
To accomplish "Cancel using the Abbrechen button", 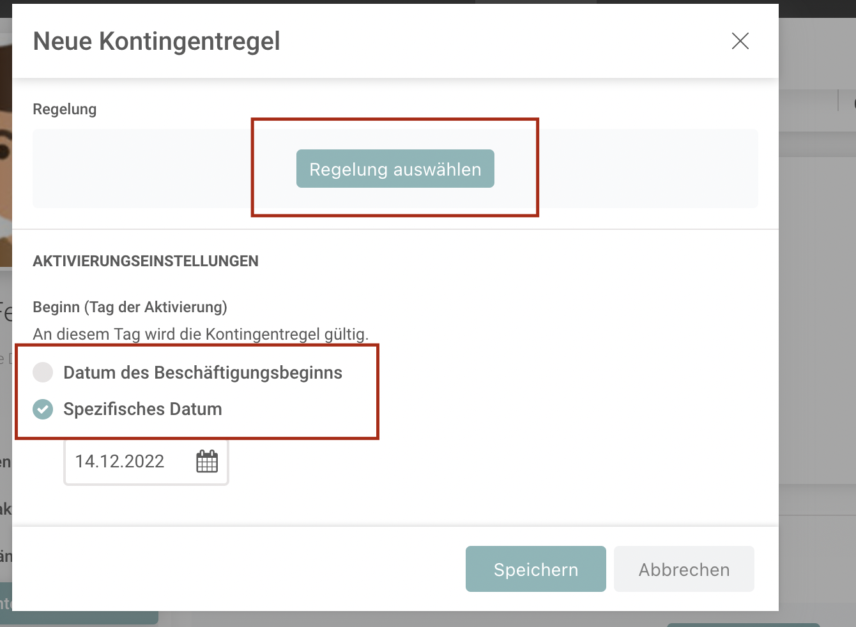I will pos(684,569).
